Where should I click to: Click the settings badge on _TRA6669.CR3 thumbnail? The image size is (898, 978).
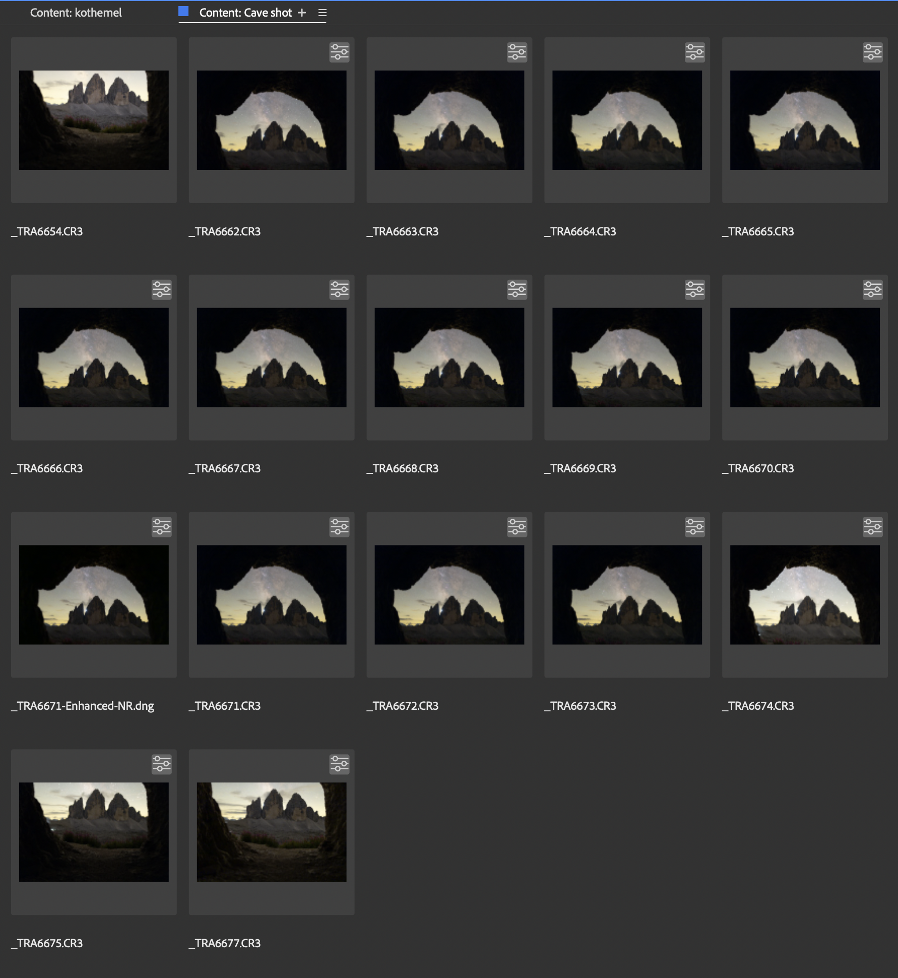coord(695,290)
